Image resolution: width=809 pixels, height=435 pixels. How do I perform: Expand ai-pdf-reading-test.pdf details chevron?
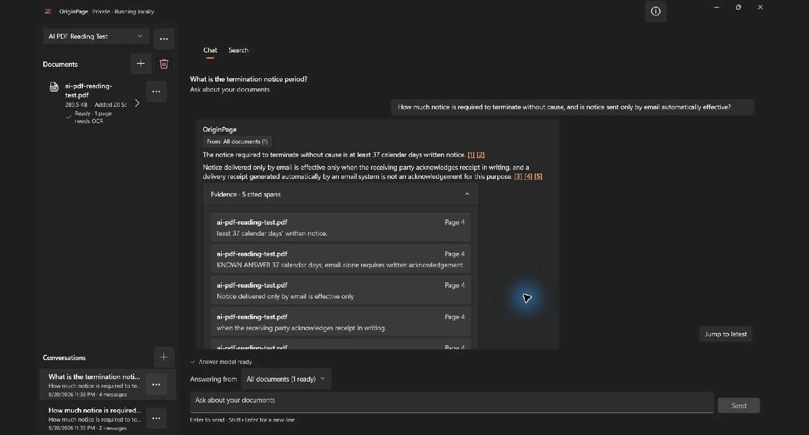[x=137, y=103]
